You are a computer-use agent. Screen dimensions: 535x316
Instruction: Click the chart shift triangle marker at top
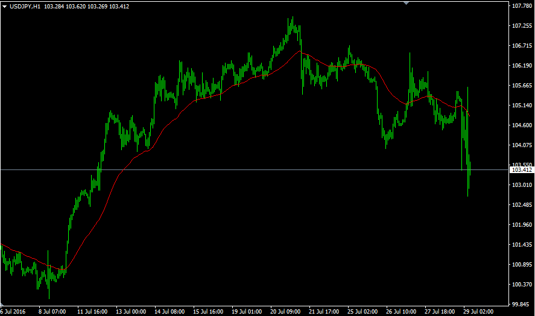(x=406, y=3)
